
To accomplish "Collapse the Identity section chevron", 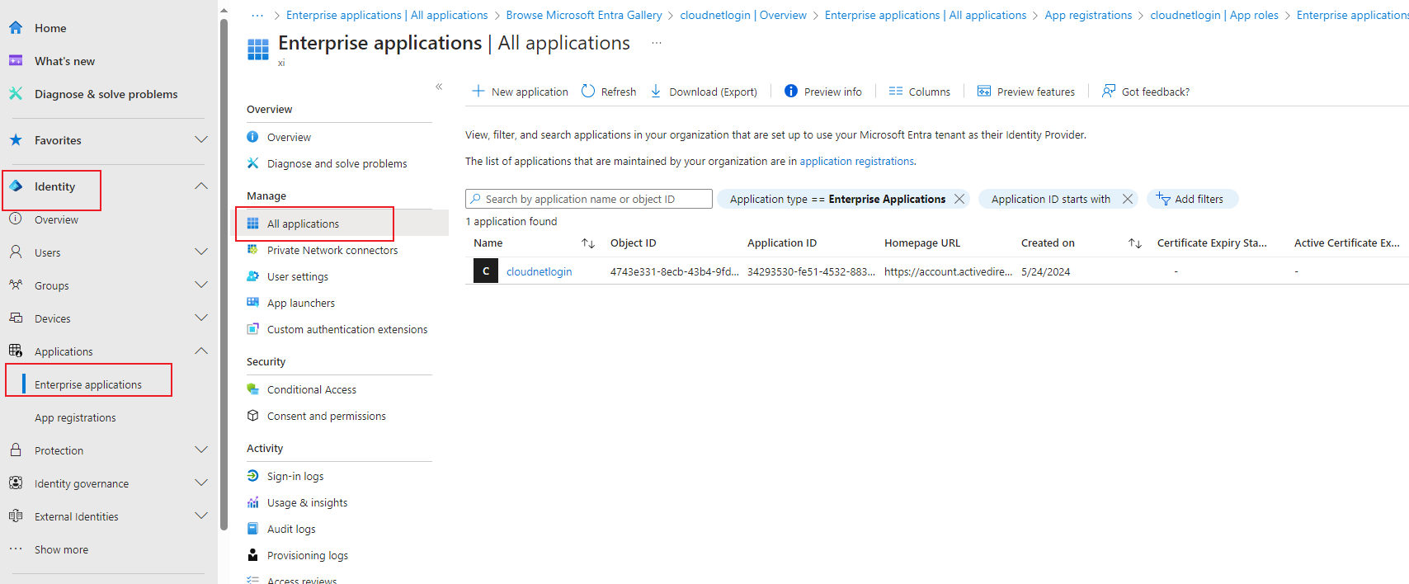I will (x=201, y=186).
